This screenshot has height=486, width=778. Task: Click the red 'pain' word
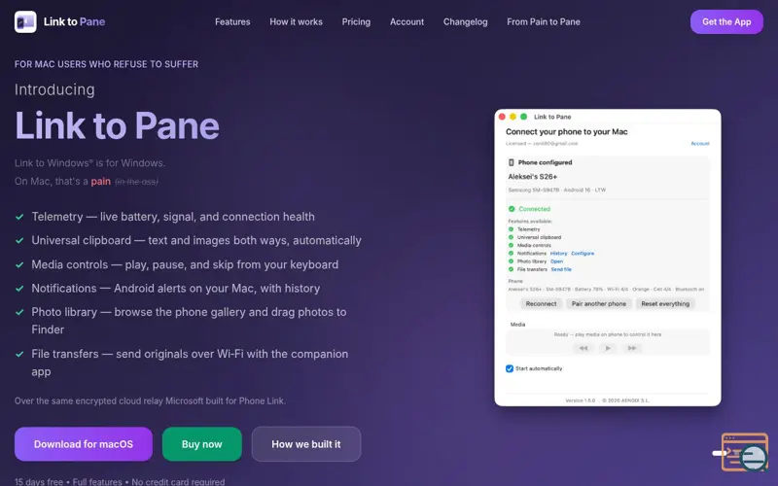coord(101,181)
